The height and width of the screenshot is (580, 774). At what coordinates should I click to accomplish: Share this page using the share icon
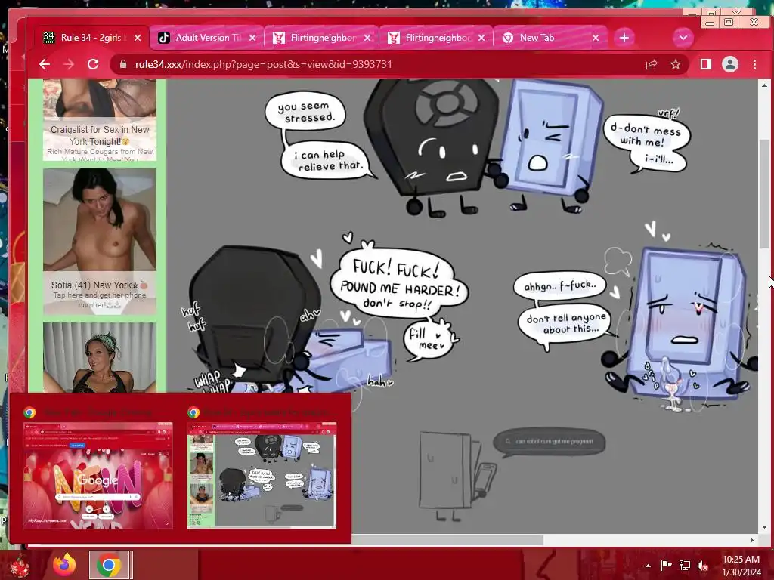click(652, 65)
